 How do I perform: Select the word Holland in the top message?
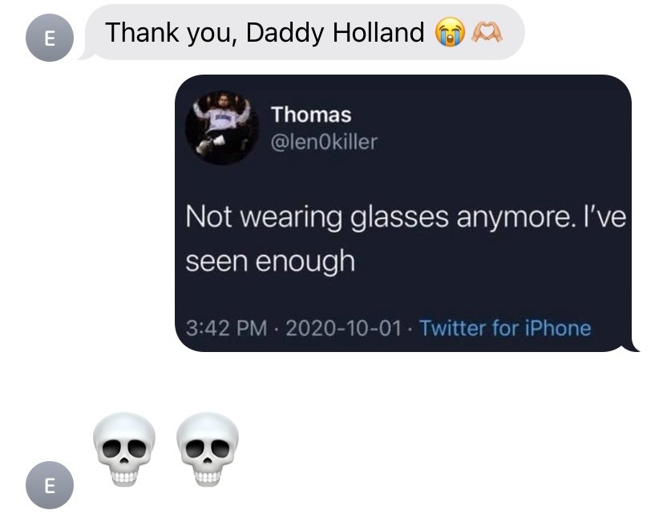pyautogui.click(x=378, y=32)
